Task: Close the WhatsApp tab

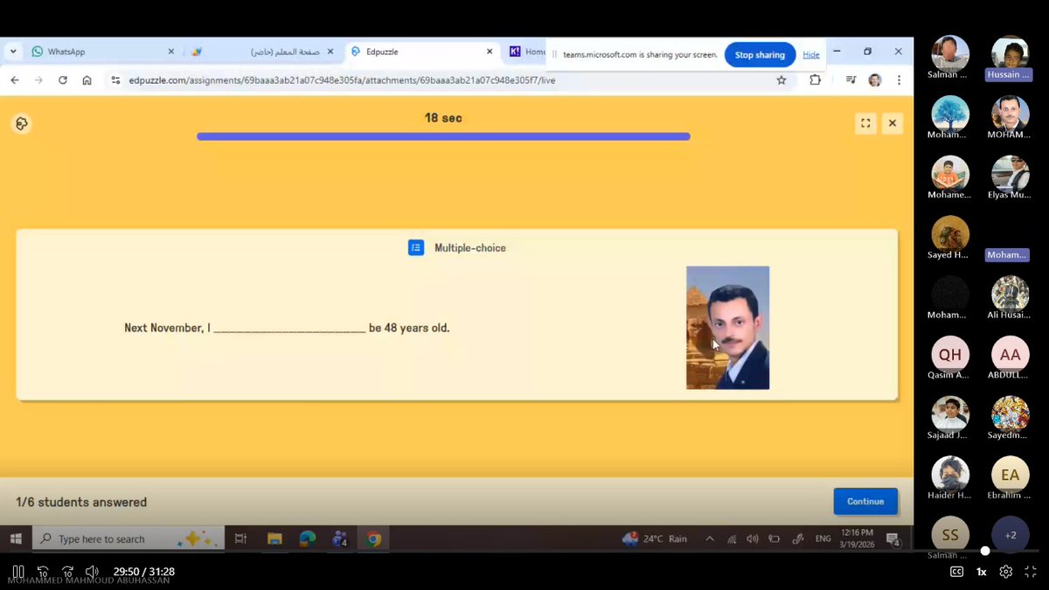Action: tap(173, 52)
